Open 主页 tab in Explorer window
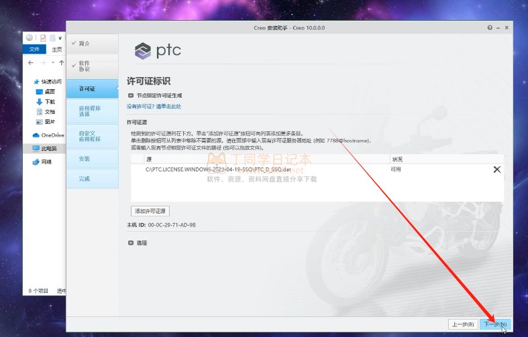The width and height of the screenshot is (528, 337). tap(56, 50)
